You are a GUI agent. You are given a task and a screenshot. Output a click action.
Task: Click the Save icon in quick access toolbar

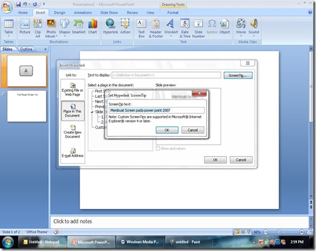coord(18,4)
